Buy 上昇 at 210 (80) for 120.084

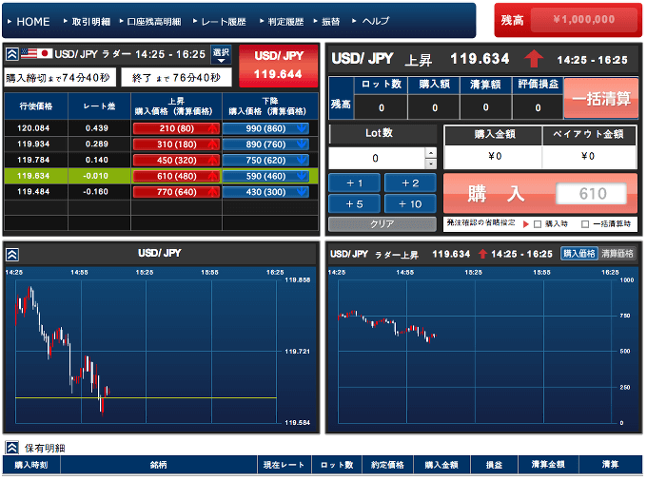(176, 128)
